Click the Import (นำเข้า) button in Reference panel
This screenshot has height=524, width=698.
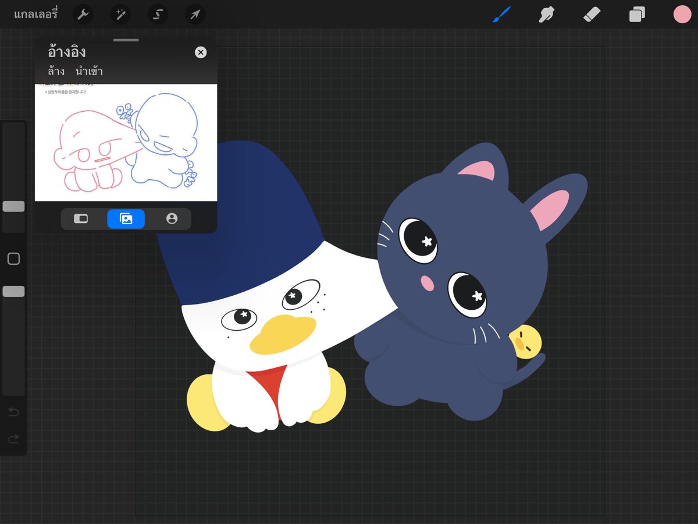(89, 72)
